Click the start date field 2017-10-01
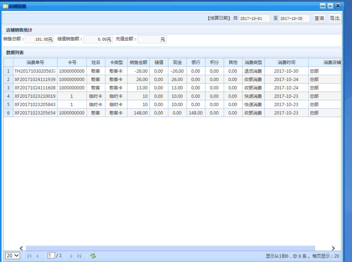The width and height of the screenshot is (352, 262). [254, 18]
